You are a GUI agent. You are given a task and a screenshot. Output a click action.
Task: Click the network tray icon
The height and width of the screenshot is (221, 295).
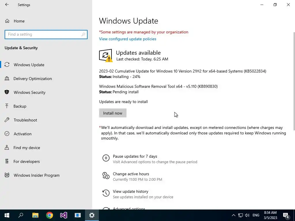click(241, 215)
